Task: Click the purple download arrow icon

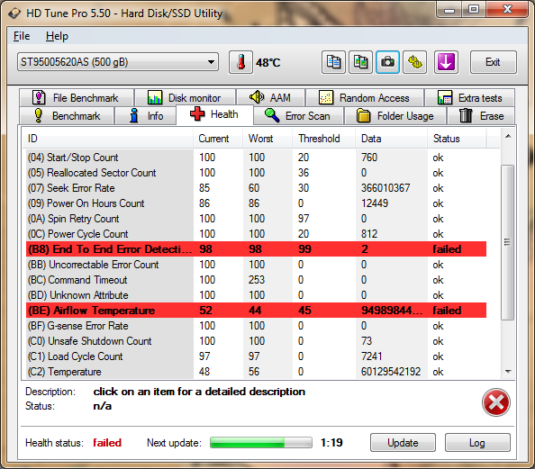Action: (x=446, y=62)
